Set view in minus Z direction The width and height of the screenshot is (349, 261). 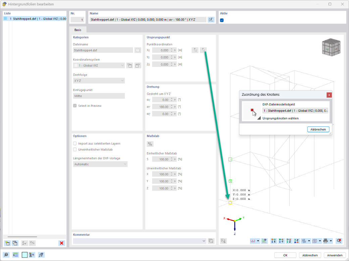[x=296, y=241]
